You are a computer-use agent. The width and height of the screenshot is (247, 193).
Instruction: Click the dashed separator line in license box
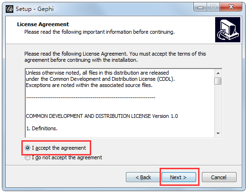pos(91,97)
